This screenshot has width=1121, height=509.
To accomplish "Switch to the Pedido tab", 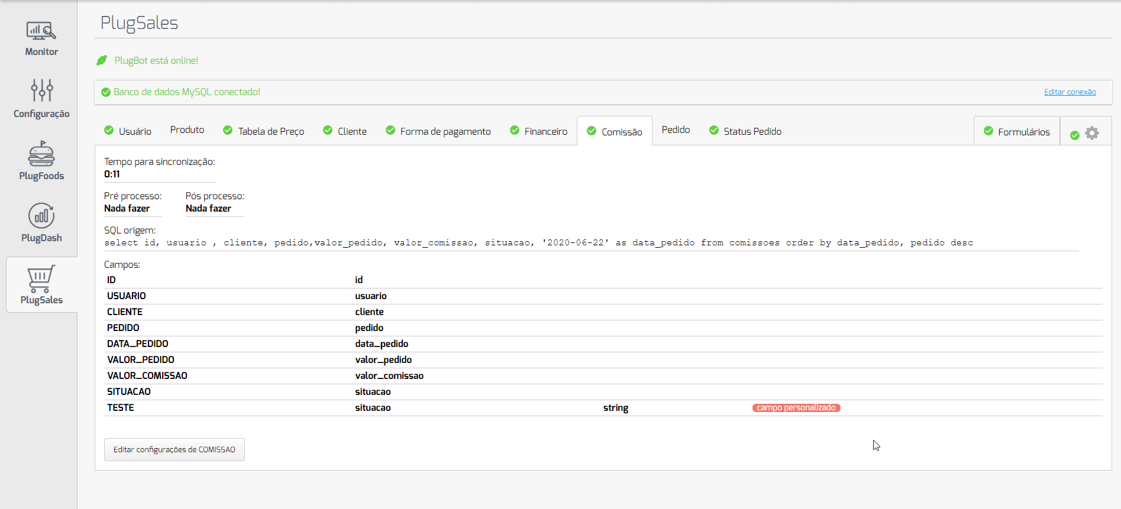I will 676,130.
